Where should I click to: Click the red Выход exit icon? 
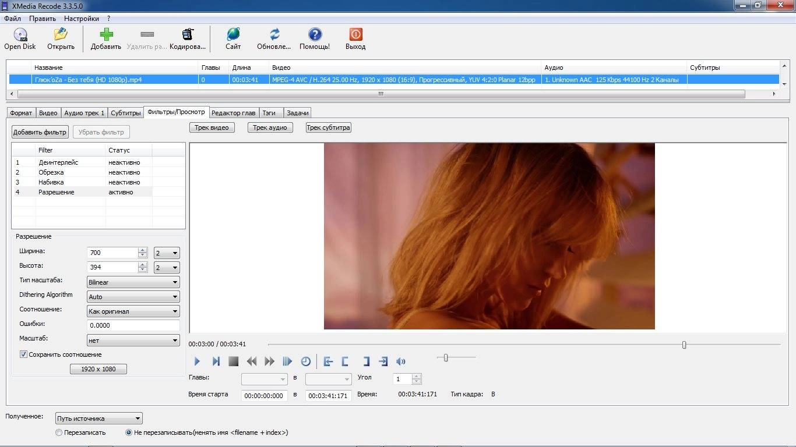[x=355, y=35]
